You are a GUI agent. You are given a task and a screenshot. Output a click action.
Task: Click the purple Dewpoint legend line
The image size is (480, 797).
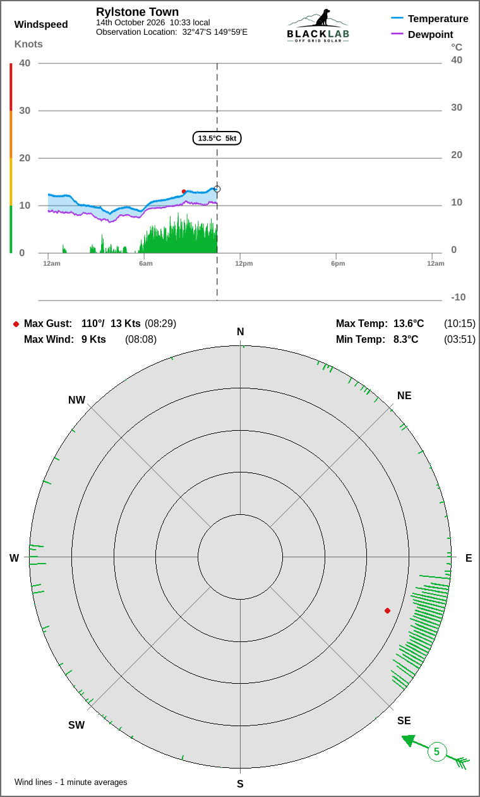point(397,34)
